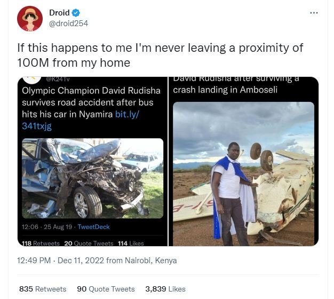334x299 pixels.
Task: Click Droid's profile avatar picture
Action: (30, 18)
